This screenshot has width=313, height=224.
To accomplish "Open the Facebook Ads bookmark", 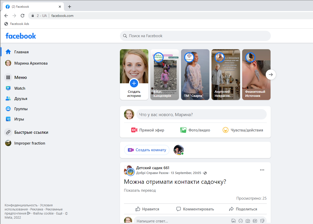I will coord(17,24).
